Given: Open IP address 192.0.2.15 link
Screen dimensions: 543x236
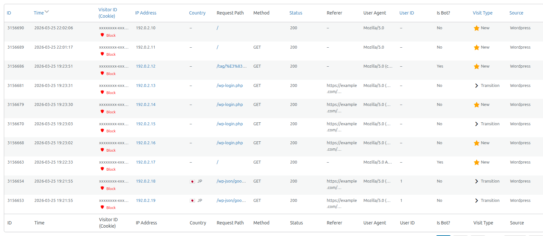Looking at the screenshot, I should [146, 124].
